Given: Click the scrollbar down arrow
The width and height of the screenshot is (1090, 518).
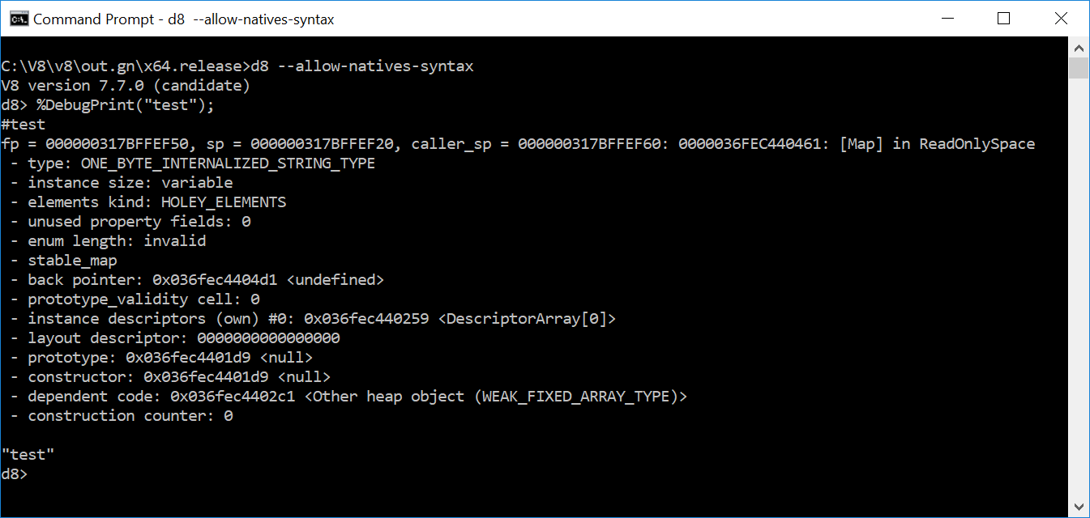Looking at the screenshot, I should (x=1079, y=506).
